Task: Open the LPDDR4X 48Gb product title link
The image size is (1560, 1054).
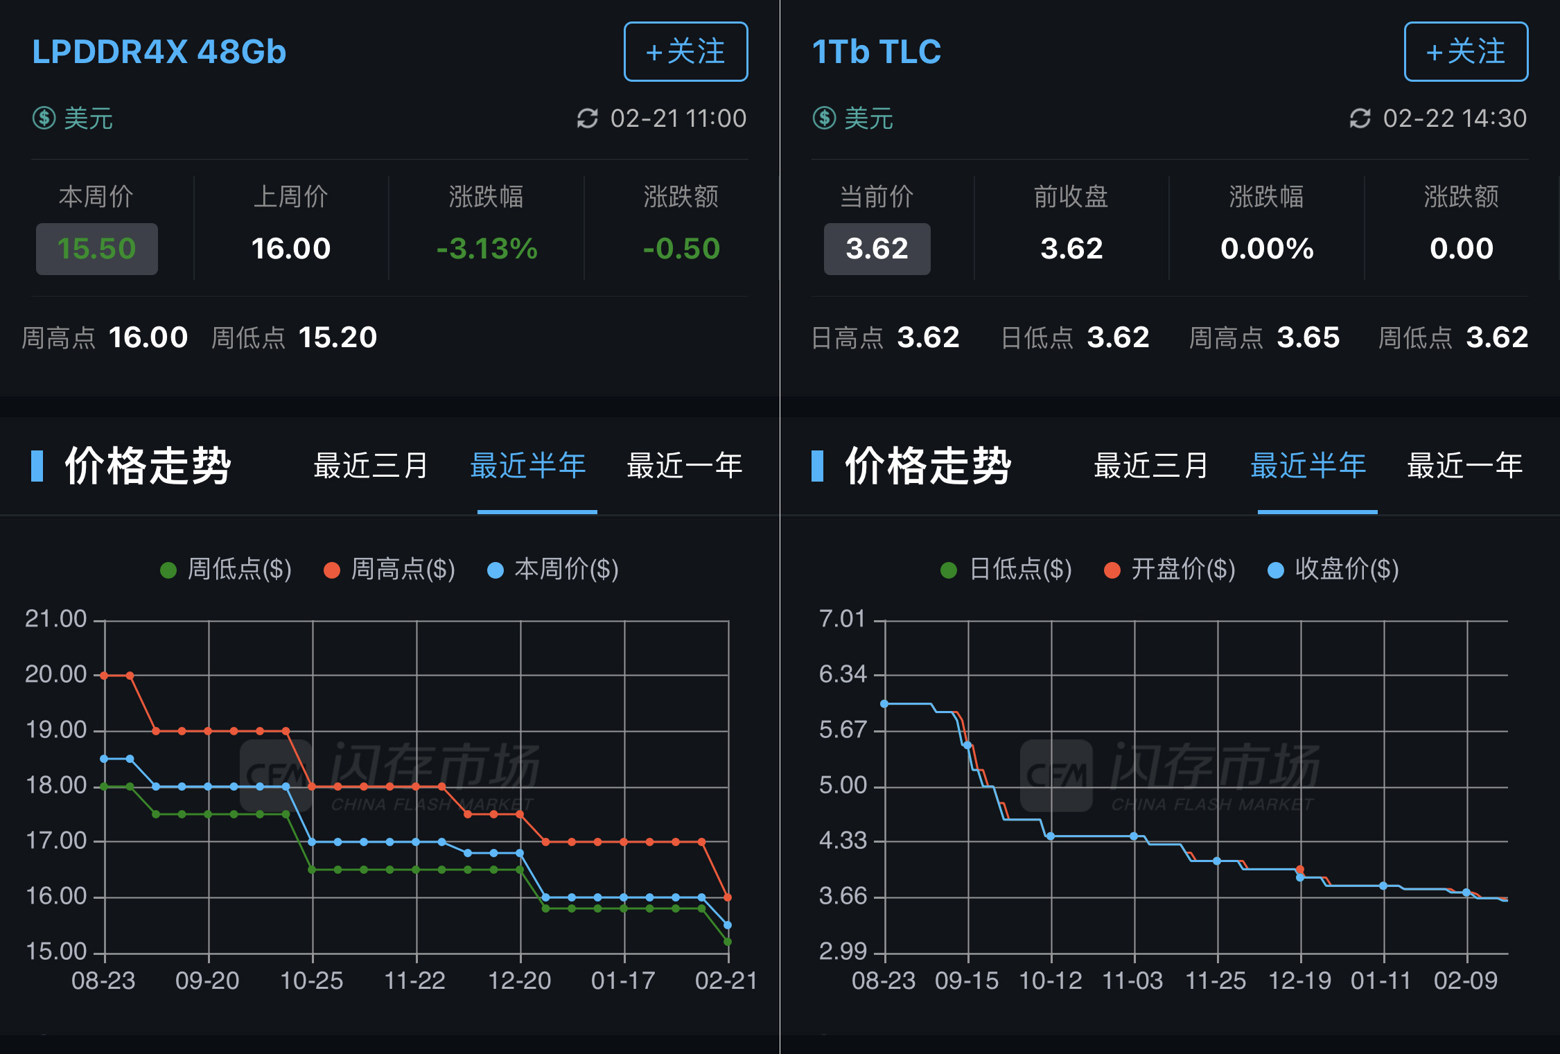Action: (x=159, y=52)
